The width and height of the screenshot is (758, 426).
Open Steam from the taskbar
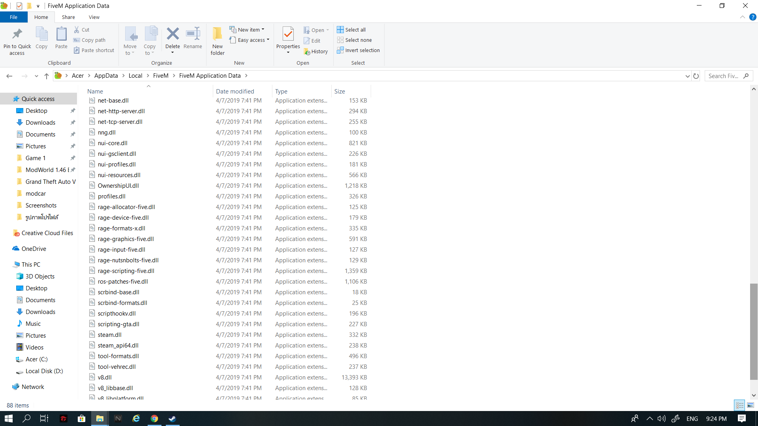tap(173, 419)
